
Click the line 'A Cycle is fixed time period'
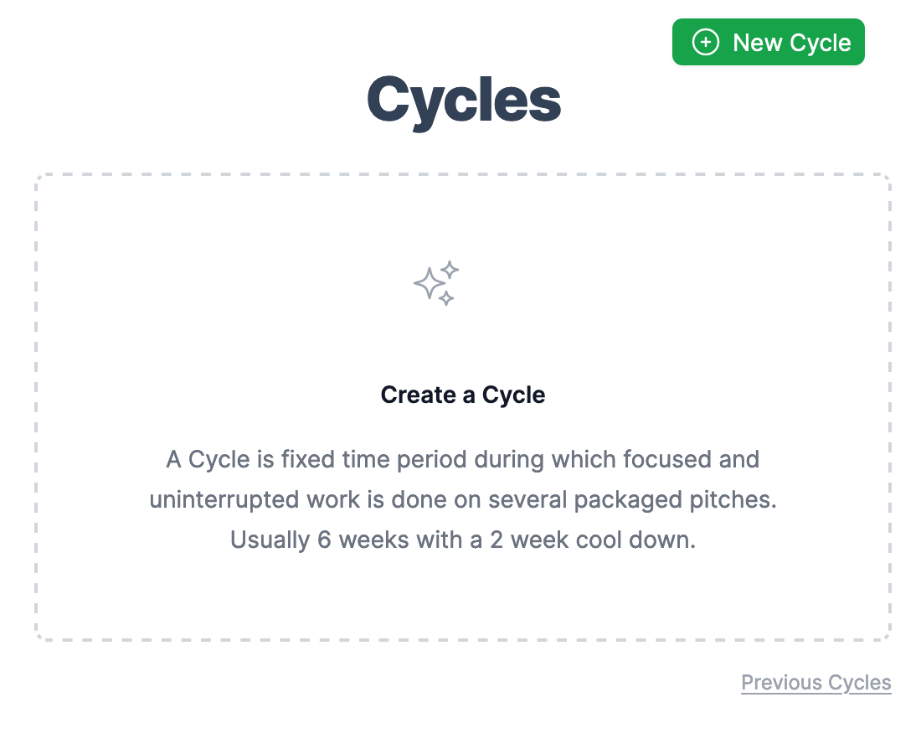[x=463, y=460]
